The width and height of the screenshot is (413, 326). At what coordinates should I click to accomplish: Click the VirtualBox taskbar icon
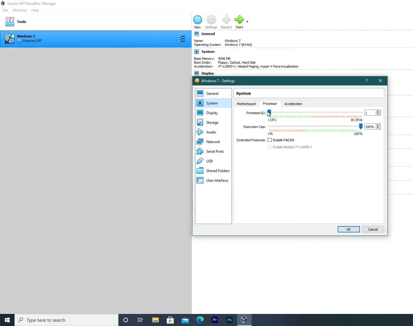tap(244, 320)
